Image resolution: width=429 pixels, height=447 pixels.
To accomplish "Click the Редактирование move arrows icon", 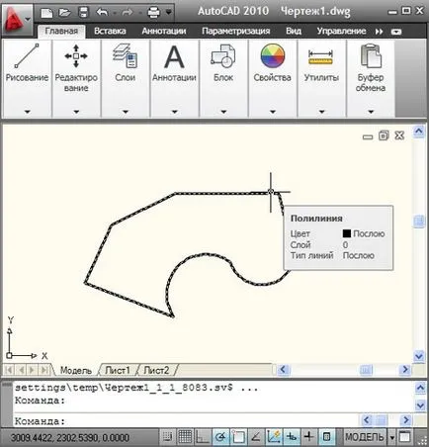I will pyautogui.click(x=76, y=56).
